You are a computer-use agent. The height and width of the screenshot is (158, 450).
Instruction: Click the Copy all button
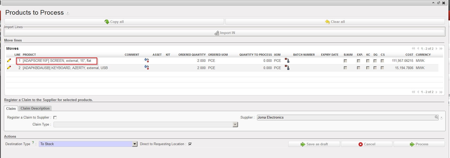coord(114,22)
